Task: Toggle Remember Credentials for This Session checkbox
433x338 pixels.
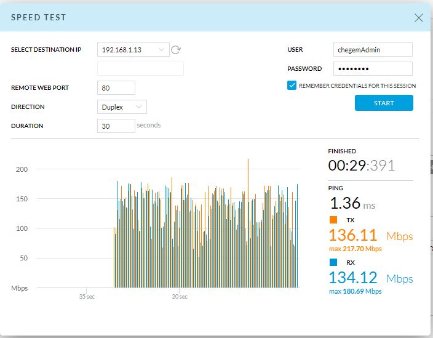Action: [x=292, y=86]
